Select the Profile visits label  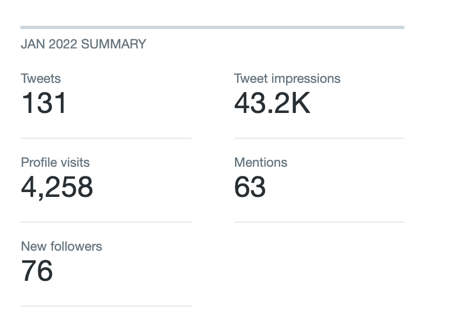coord(55,162)
